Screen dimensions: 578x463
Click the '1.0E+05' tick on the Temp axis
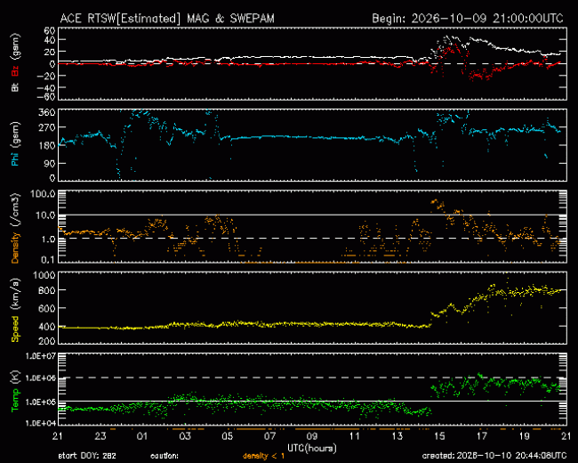[x=41, y=402]
